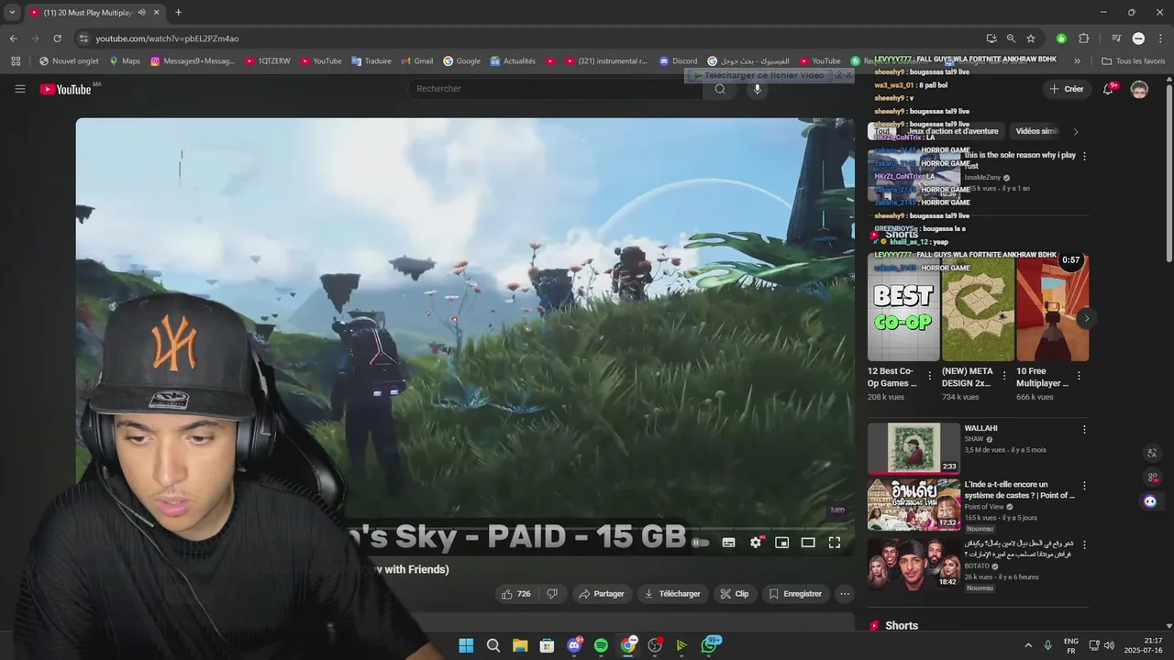This screenshot has height=660, width=1174.
Task: Like the video with 726 likes
Action: 516,594
